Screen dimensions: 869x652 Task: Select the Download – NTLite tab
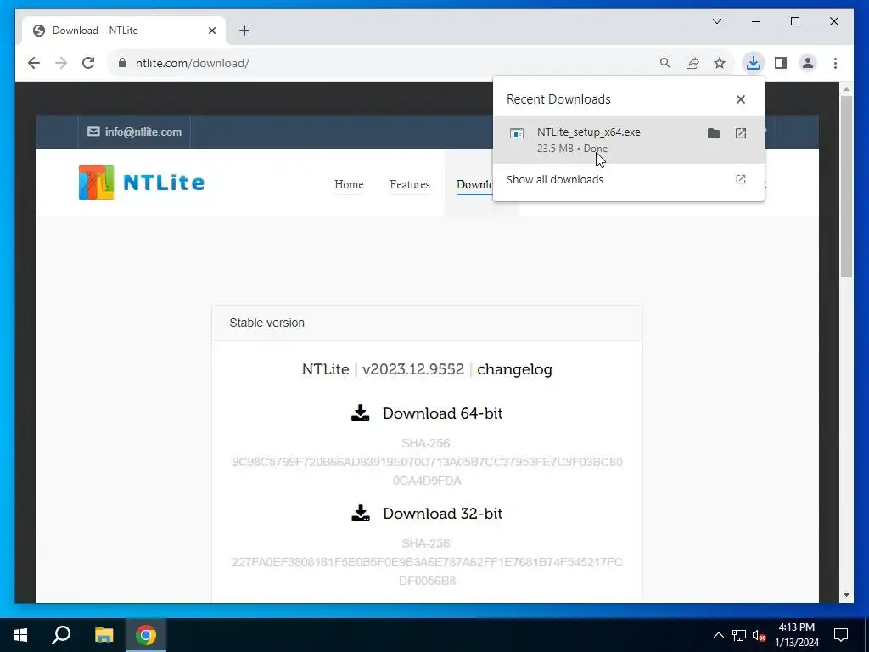[124, 31]
